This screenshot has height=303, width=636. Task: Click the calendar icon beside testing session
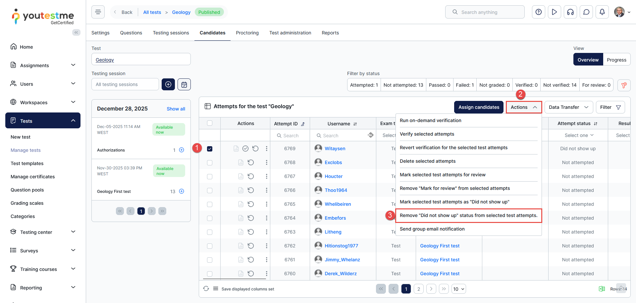click(x=184, y=84)
